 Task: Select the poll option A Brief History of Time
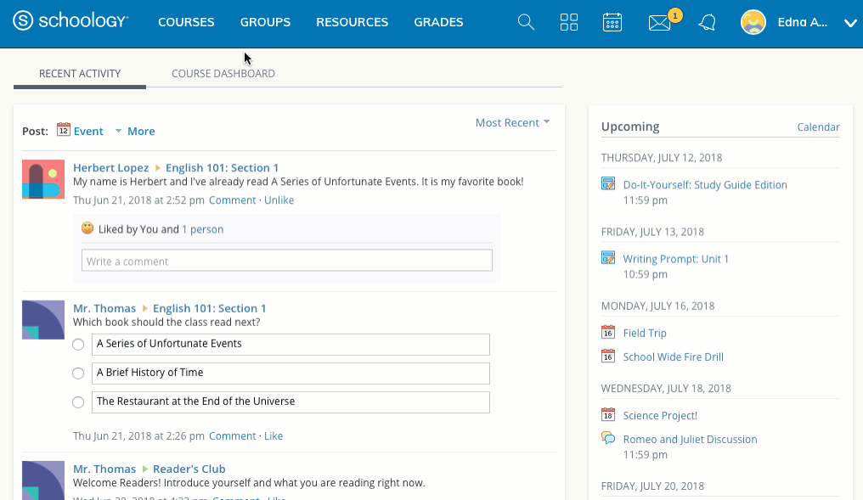tap(78, 373)
